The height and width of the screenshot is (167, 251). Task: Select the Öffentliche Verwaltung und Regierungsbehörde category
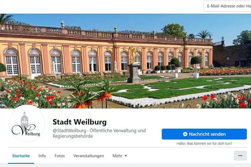tap(99, 133)
